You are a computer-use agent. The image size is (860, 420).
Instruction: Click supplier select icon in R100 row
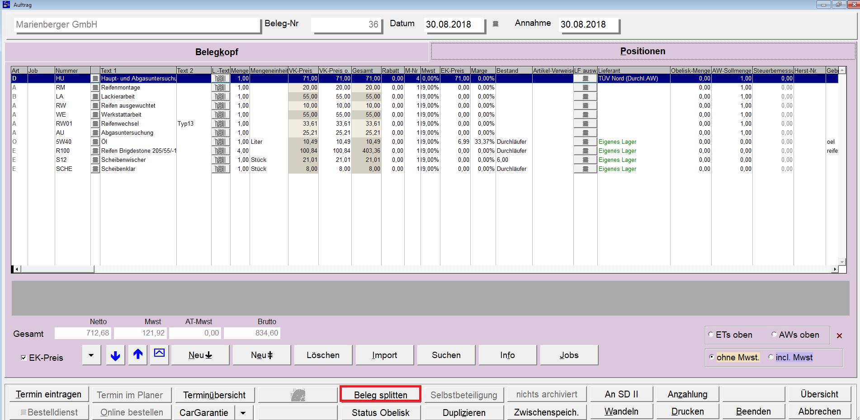(x=585, y=151)
